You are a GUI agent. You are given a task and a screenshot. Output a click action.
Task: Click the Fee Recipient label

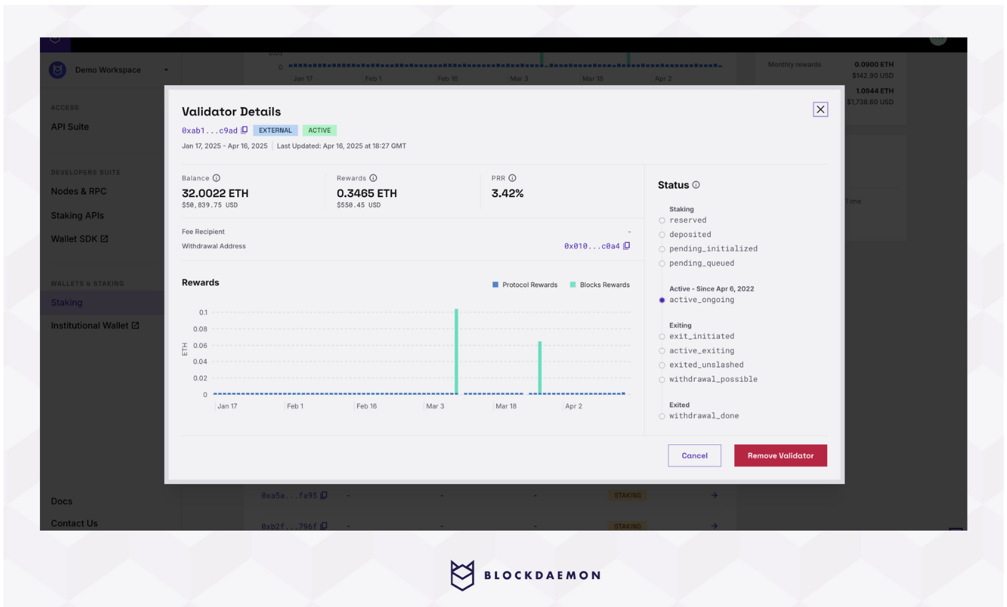point(204,231)
